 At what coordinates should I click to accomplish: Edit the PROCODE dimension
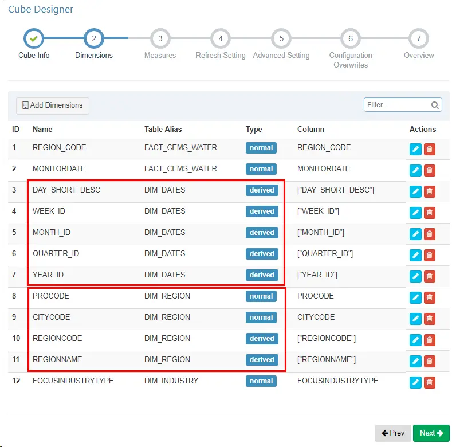(x=415, y=297)
